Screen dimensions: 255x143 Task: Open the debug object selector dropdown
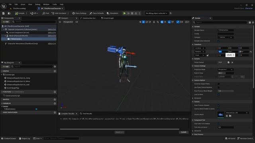156,13
